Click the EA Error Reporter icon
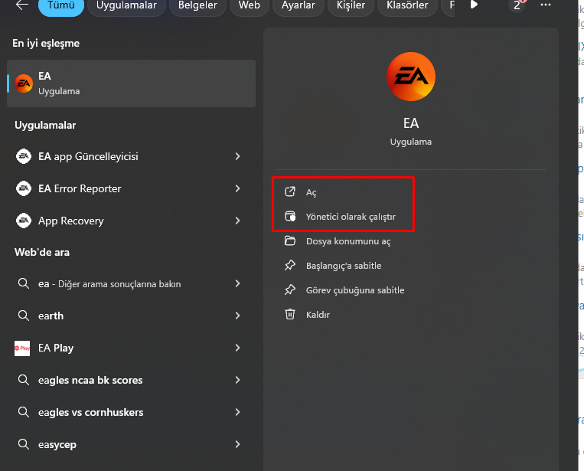Image resolution: width=584 pixels, height=471 pixels. 23,188
